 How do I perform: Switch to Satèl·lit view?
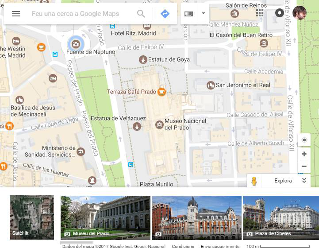click(32, 217)
